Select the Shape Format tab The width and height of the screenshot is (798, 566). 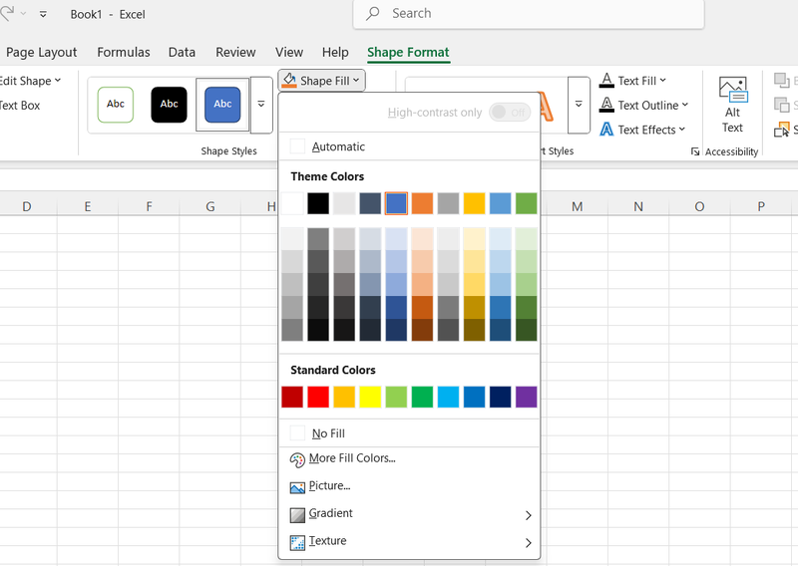point(408,53)
